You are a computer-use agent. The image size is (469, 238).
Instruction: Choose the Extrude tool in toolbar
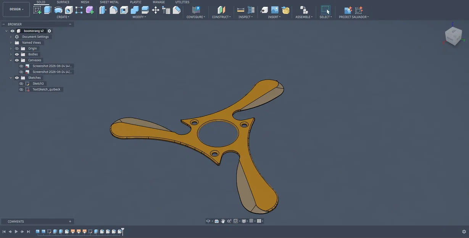48,10
